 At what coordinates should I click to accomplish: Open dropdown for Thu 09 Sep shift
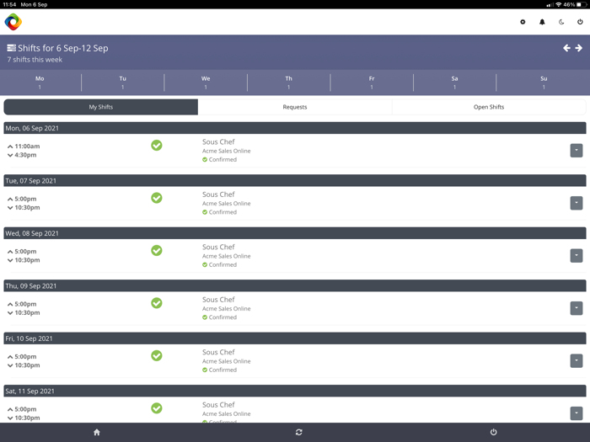[x=576, y=308]
